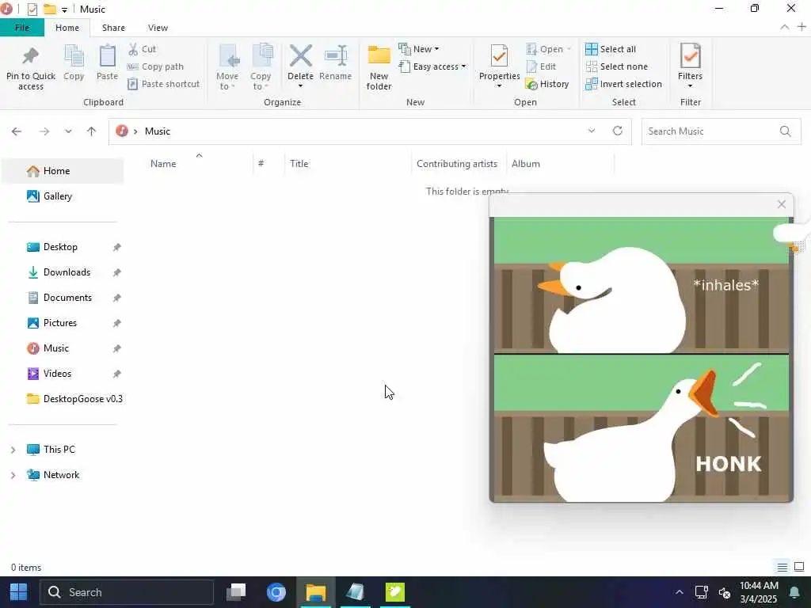This screenshot has height=608, width=811.
Task: Open recent locations dropdown arrow
Action: pos(68,131)
